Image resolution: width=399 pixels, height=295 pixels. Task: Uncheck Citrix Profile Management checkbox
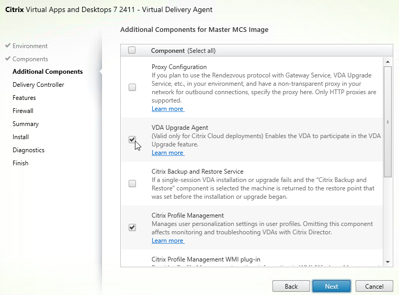pos(132,228)
